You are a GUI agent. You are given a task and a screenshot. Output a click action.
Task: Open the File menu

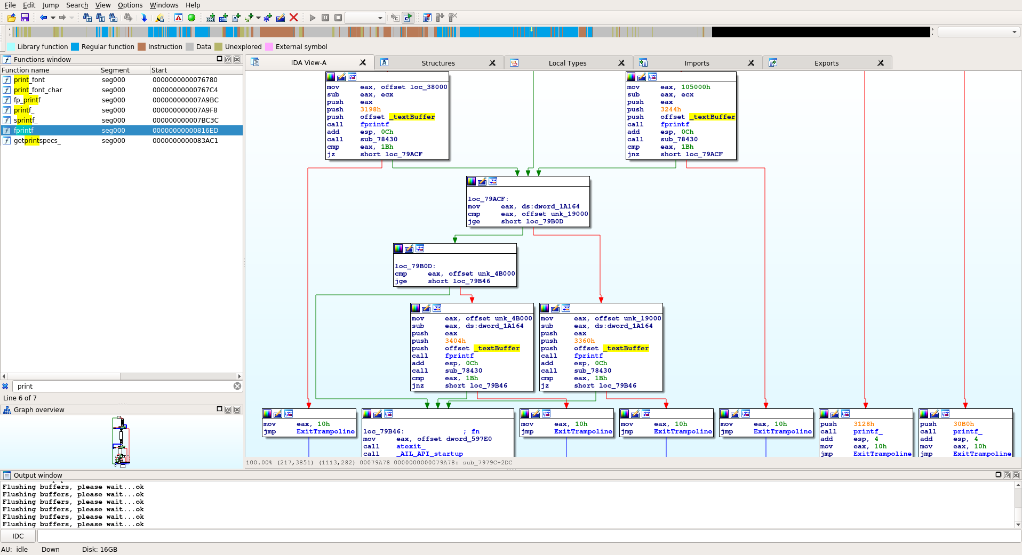tap(10, 5)
